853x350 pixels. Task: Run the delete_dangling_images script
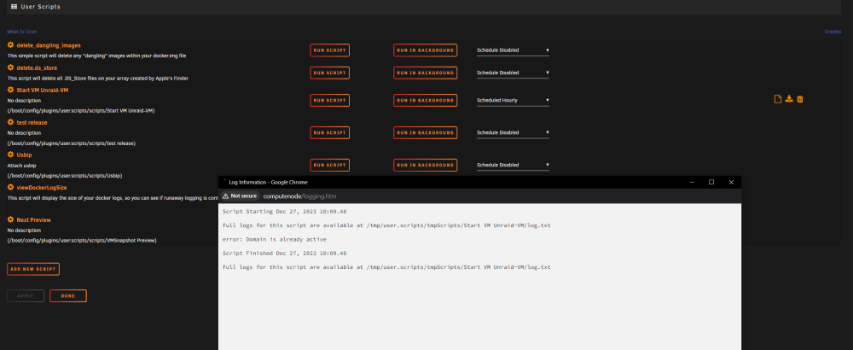tap(329, 50)
